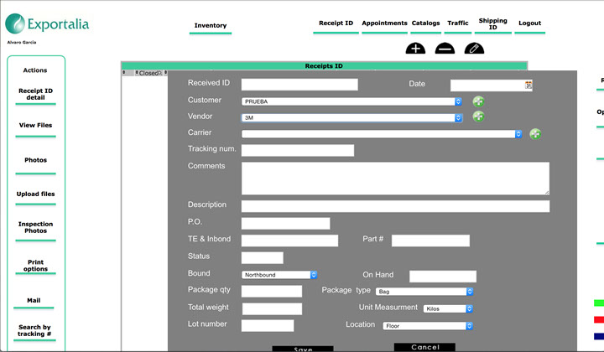Select the green color swatch

(x=599, y=303)
